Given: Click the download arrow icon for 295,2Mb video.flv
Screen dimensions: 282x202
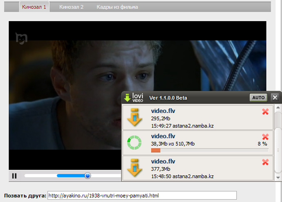Looking at the screenshot, I should [x=135, y=117].
